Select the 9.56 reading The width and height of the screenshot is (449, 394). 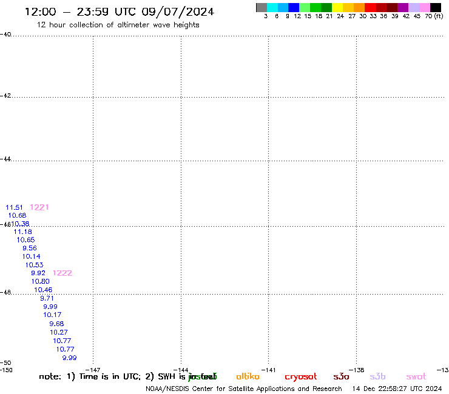[x=30, y=248]
